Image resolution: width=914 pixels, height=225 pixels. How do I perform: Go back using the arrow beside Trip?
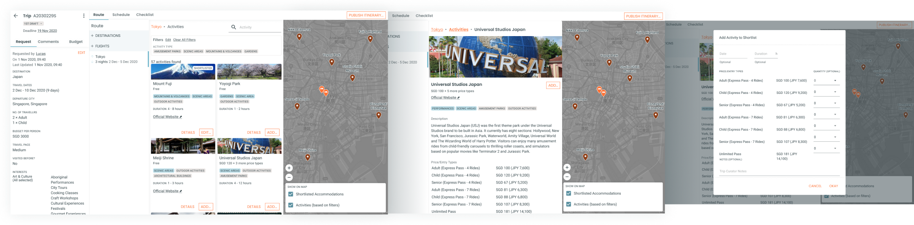click(x=16, y=16)
